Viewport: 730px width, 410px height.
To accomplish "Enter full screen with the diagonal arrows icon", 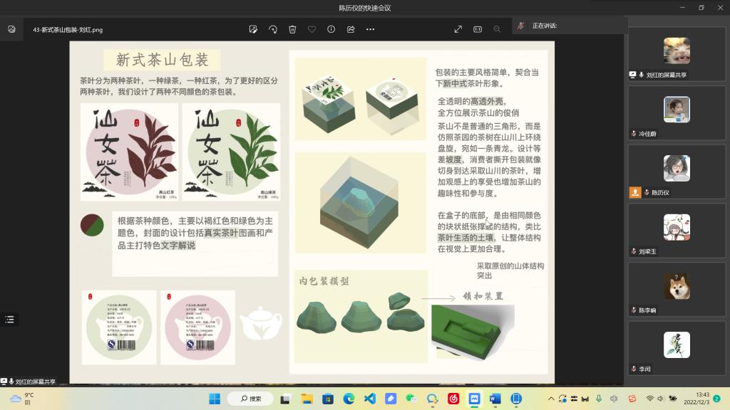I will pos(458,29).
